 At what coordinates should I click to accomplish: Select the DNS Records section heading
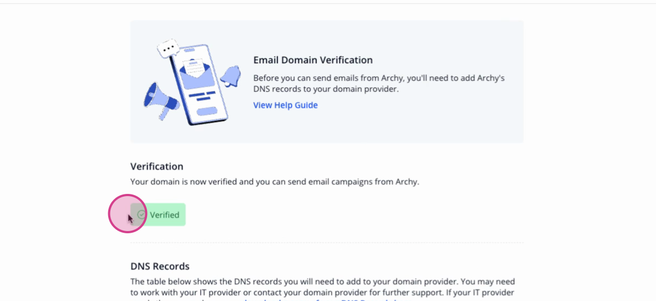tap(160, 267)
